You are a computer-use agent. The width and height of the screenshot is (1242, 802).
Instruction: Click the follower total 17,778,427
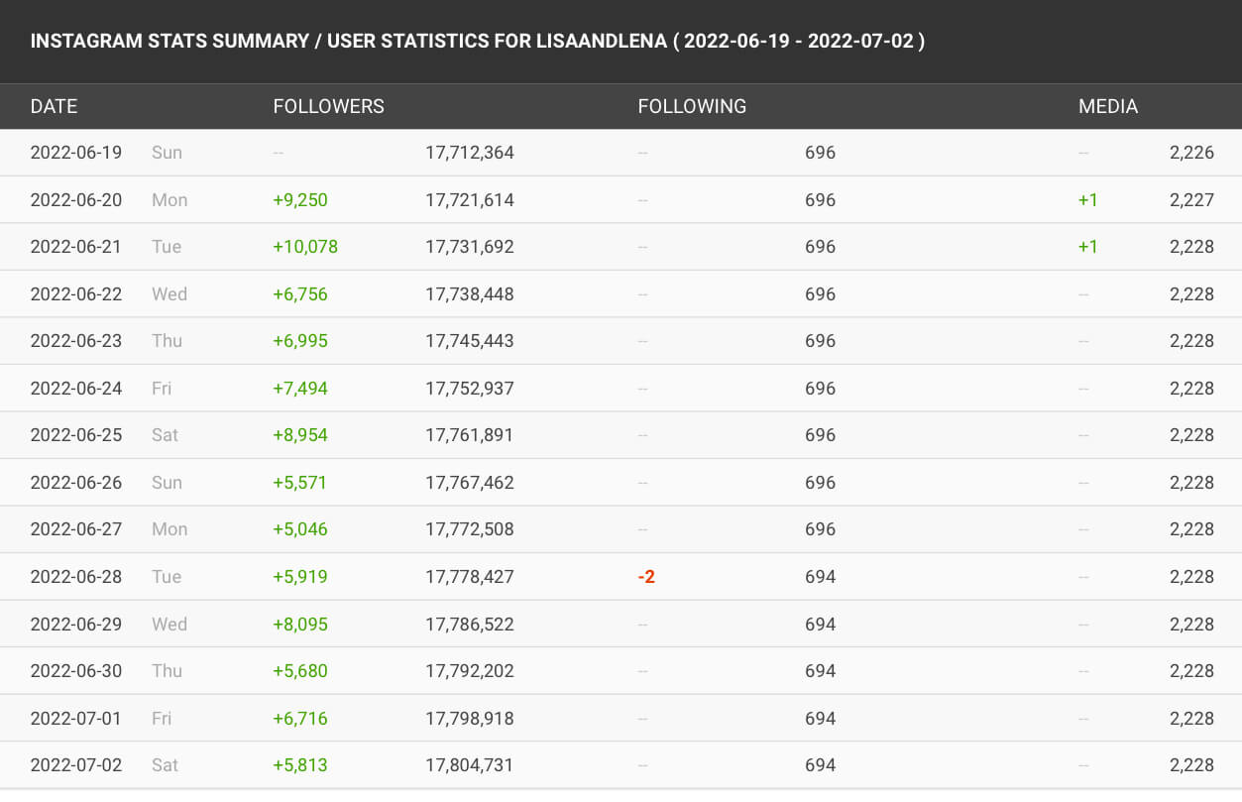pos(470,577)
